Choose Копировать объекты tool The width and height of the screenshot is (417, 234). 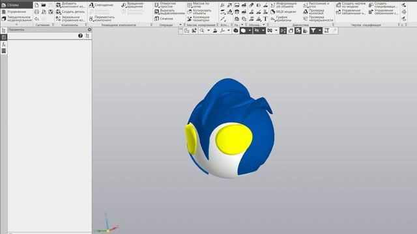point(199,12)
